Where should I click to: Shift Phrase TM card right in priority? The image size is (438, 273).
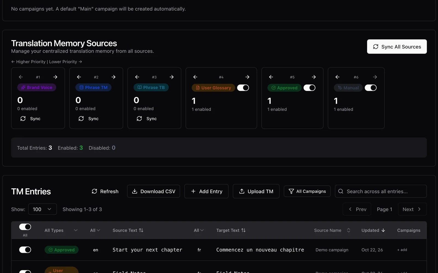tap(113, 77)
